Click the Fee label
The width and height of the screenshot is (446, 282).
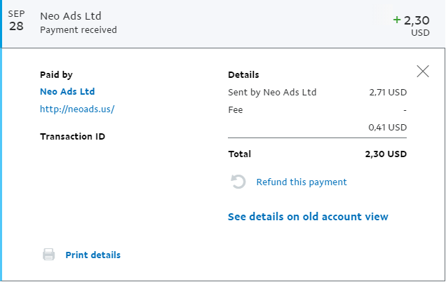236,110
